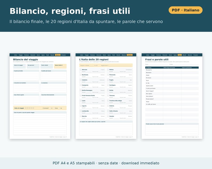Image resolution: width=212 pixels, height=169 pixels.
Task: Select the 'sì' option for Ci tornerei
Action: tap(50, 108)
